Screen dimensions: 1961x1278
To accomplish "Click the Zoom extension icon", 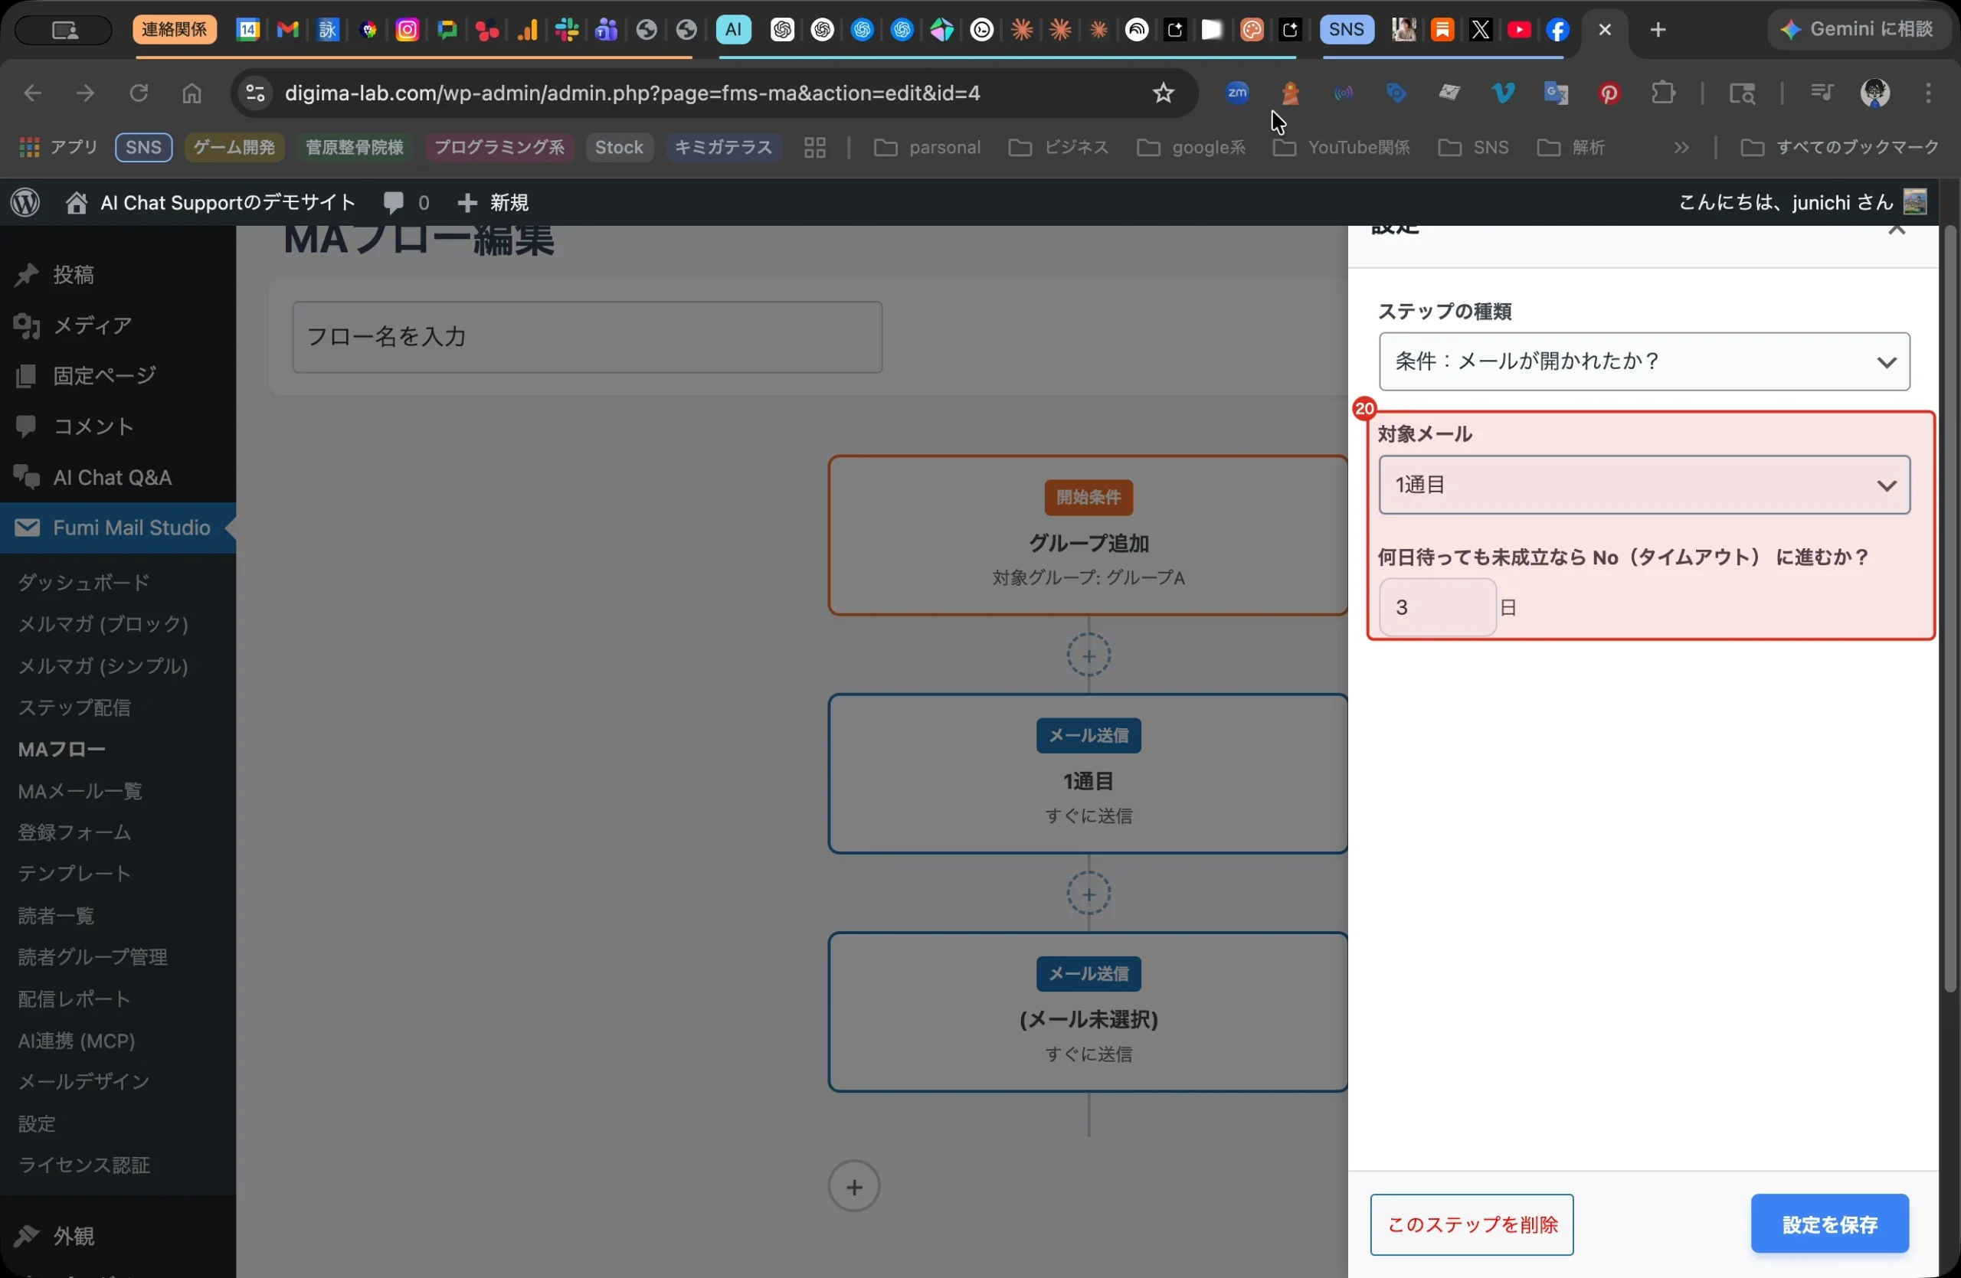I will [1237, 93].
